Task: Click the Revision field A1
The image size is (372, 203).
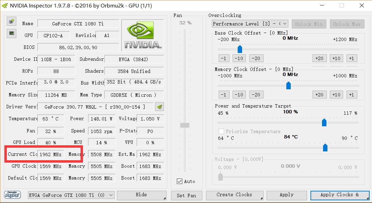Action: (107, 35)
